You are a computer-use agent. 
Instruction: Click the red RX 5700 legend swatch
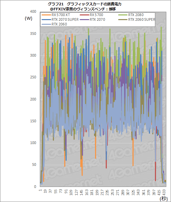(x=84, y=15)
